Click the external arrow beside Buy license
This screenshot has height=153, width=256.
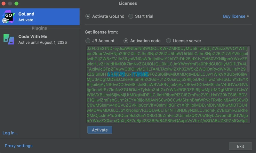[247, 17]
